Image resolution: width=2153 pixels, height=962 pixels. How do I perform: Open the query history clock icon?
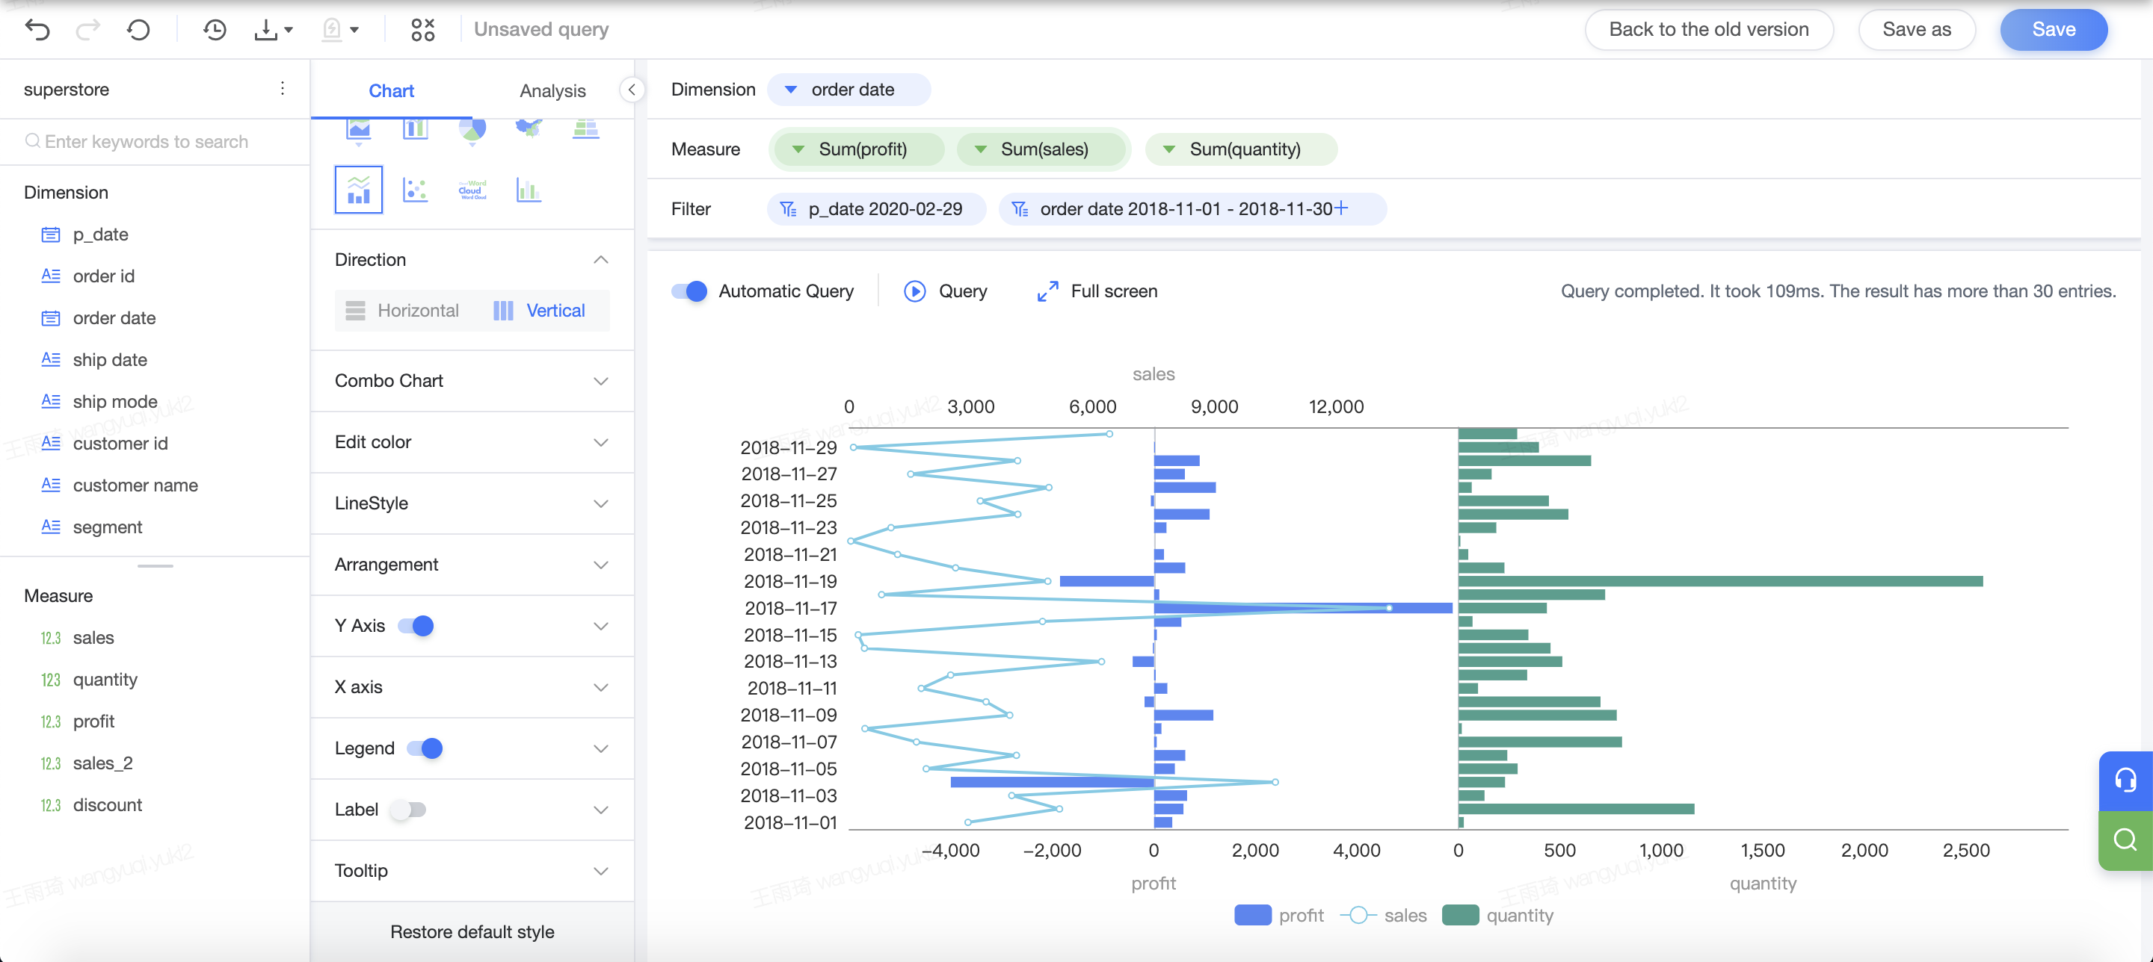[x=215, y=30]
